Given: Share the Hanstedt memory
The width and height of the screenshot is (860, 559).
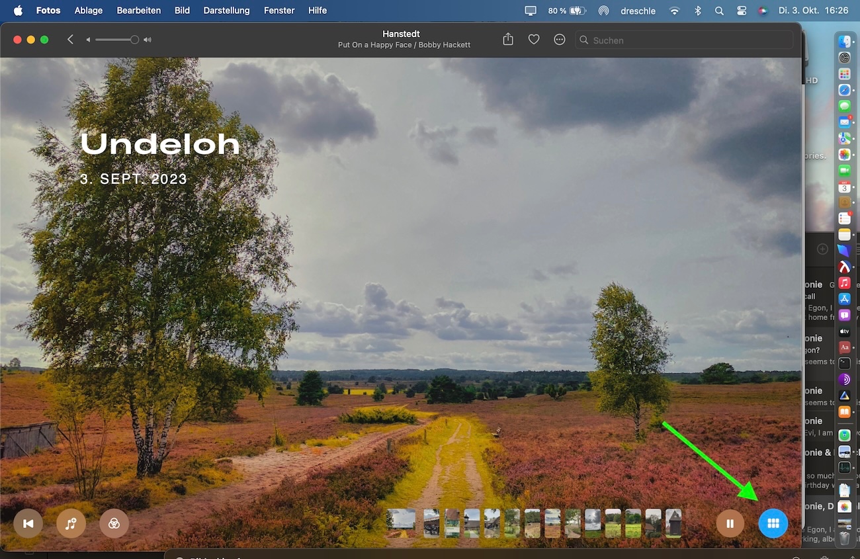Looking at the screenshot, I should (508, 40).
